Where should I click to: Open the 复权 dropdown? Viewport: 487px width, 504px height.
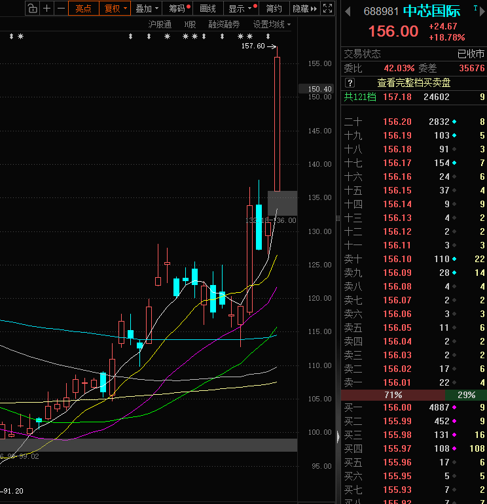click(x=115, y=8)
